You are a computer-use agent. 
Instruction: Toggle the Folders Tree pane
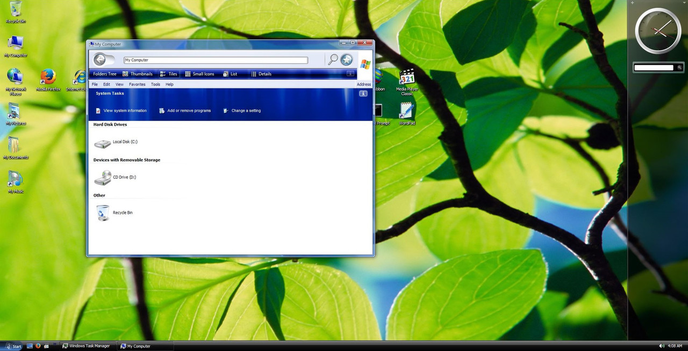point(105,74)
